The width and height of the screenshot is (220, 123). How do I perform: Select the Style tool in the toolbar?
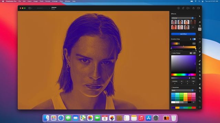[200, 22]
